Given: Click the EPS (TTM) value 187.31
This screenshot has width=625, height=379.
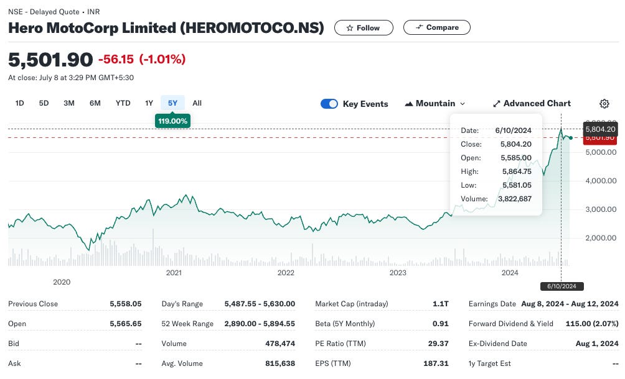Looking at the screenshot, I should point(436,363).
